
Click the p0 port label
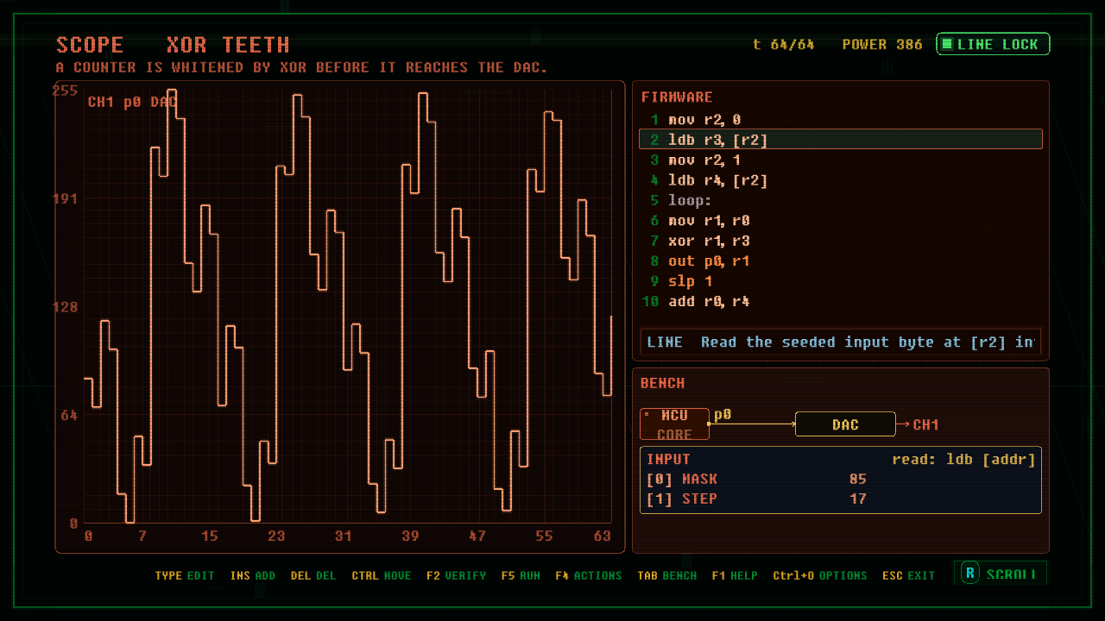pyautogui.click(x=723, y=415)
